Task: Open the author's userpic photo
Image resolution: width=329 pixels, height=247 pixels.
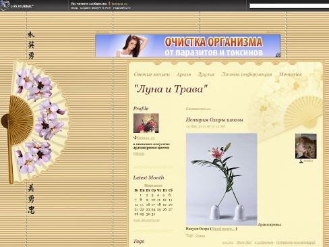Action: click(x=306, y=146)
